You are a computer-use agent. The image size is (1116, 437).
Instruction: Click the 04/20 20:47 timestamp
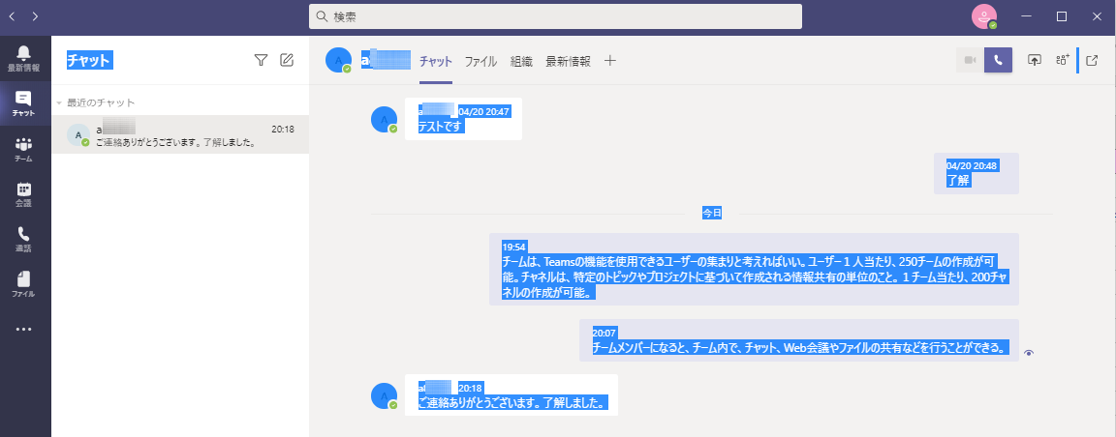(484, 111)
